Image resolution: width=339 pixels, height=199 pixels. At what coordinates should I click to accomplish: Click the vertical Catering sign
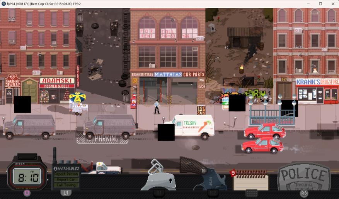[78, 76]
